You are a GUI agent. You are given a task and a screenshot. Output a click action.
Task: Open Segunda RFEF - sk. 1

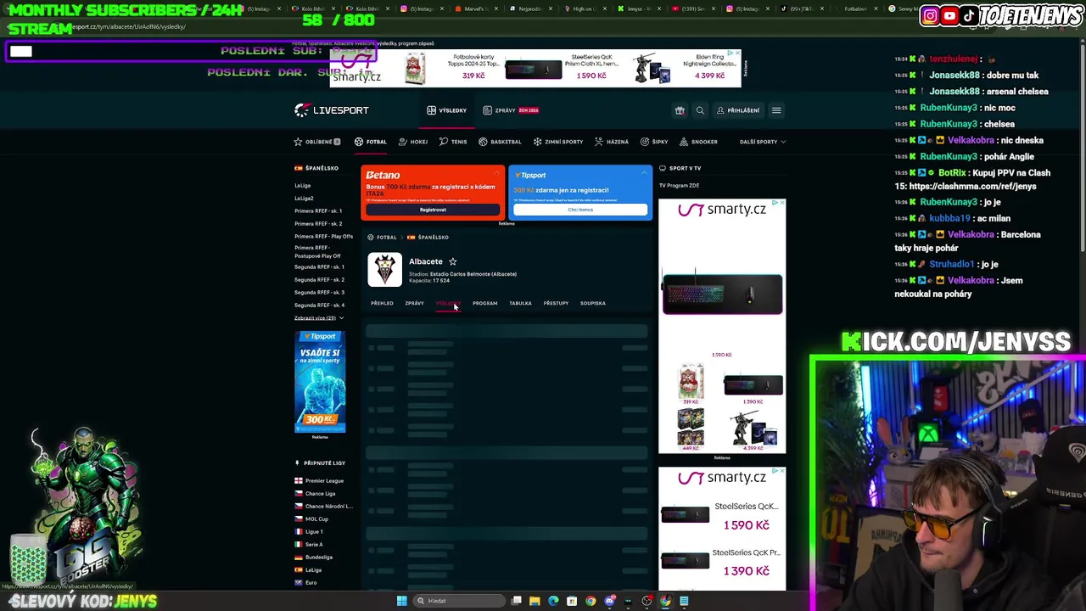(x=319, y=266)
